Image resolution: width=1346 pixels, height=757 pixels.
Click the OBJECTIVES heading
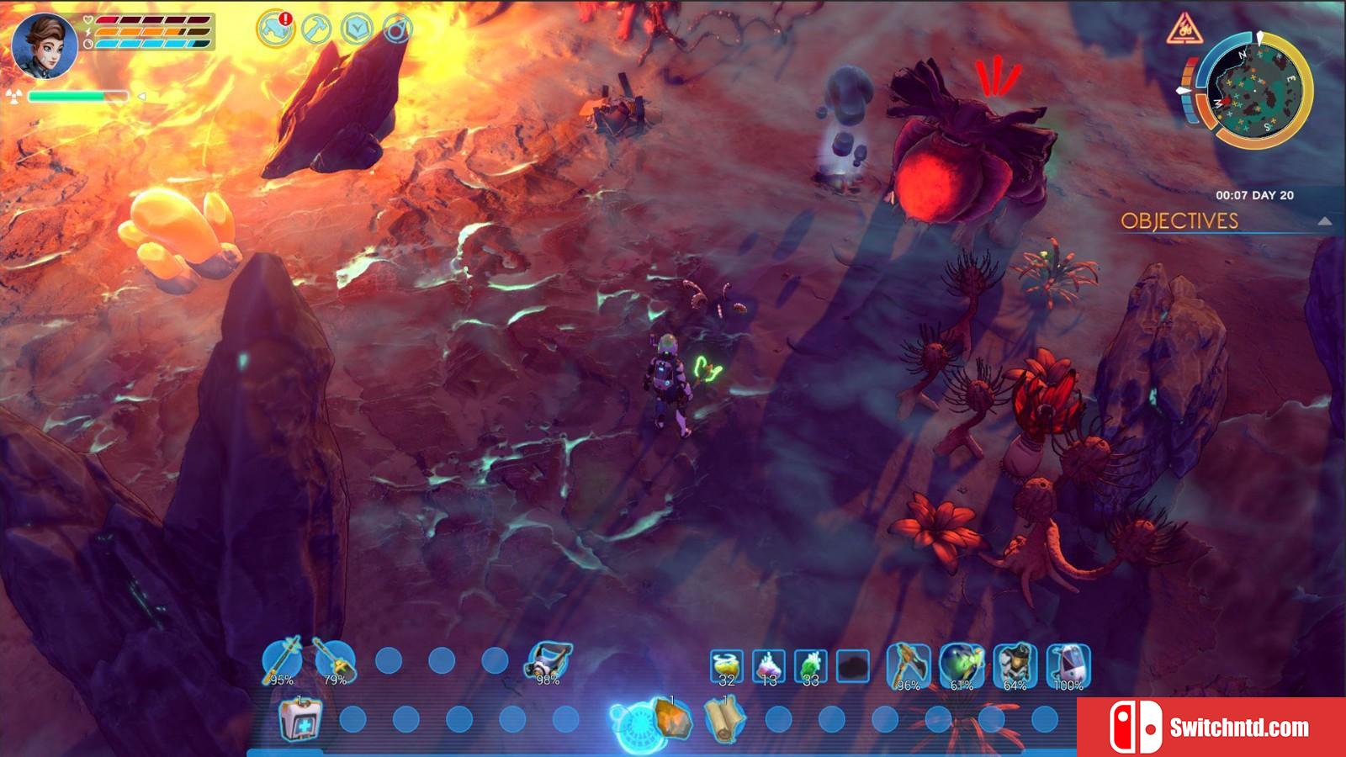tap(1179, 220)
